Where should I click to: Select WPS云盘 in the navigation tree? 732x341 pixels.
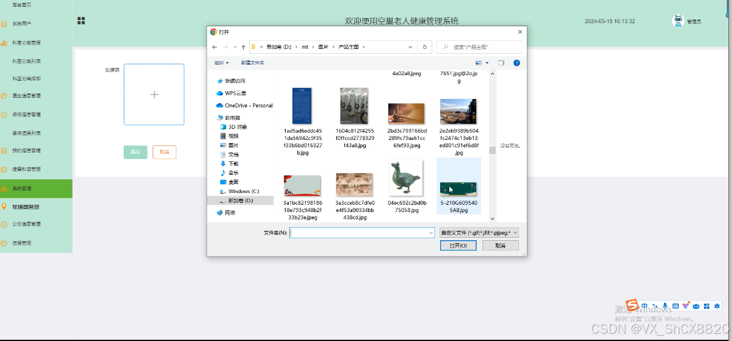(231, 94)
